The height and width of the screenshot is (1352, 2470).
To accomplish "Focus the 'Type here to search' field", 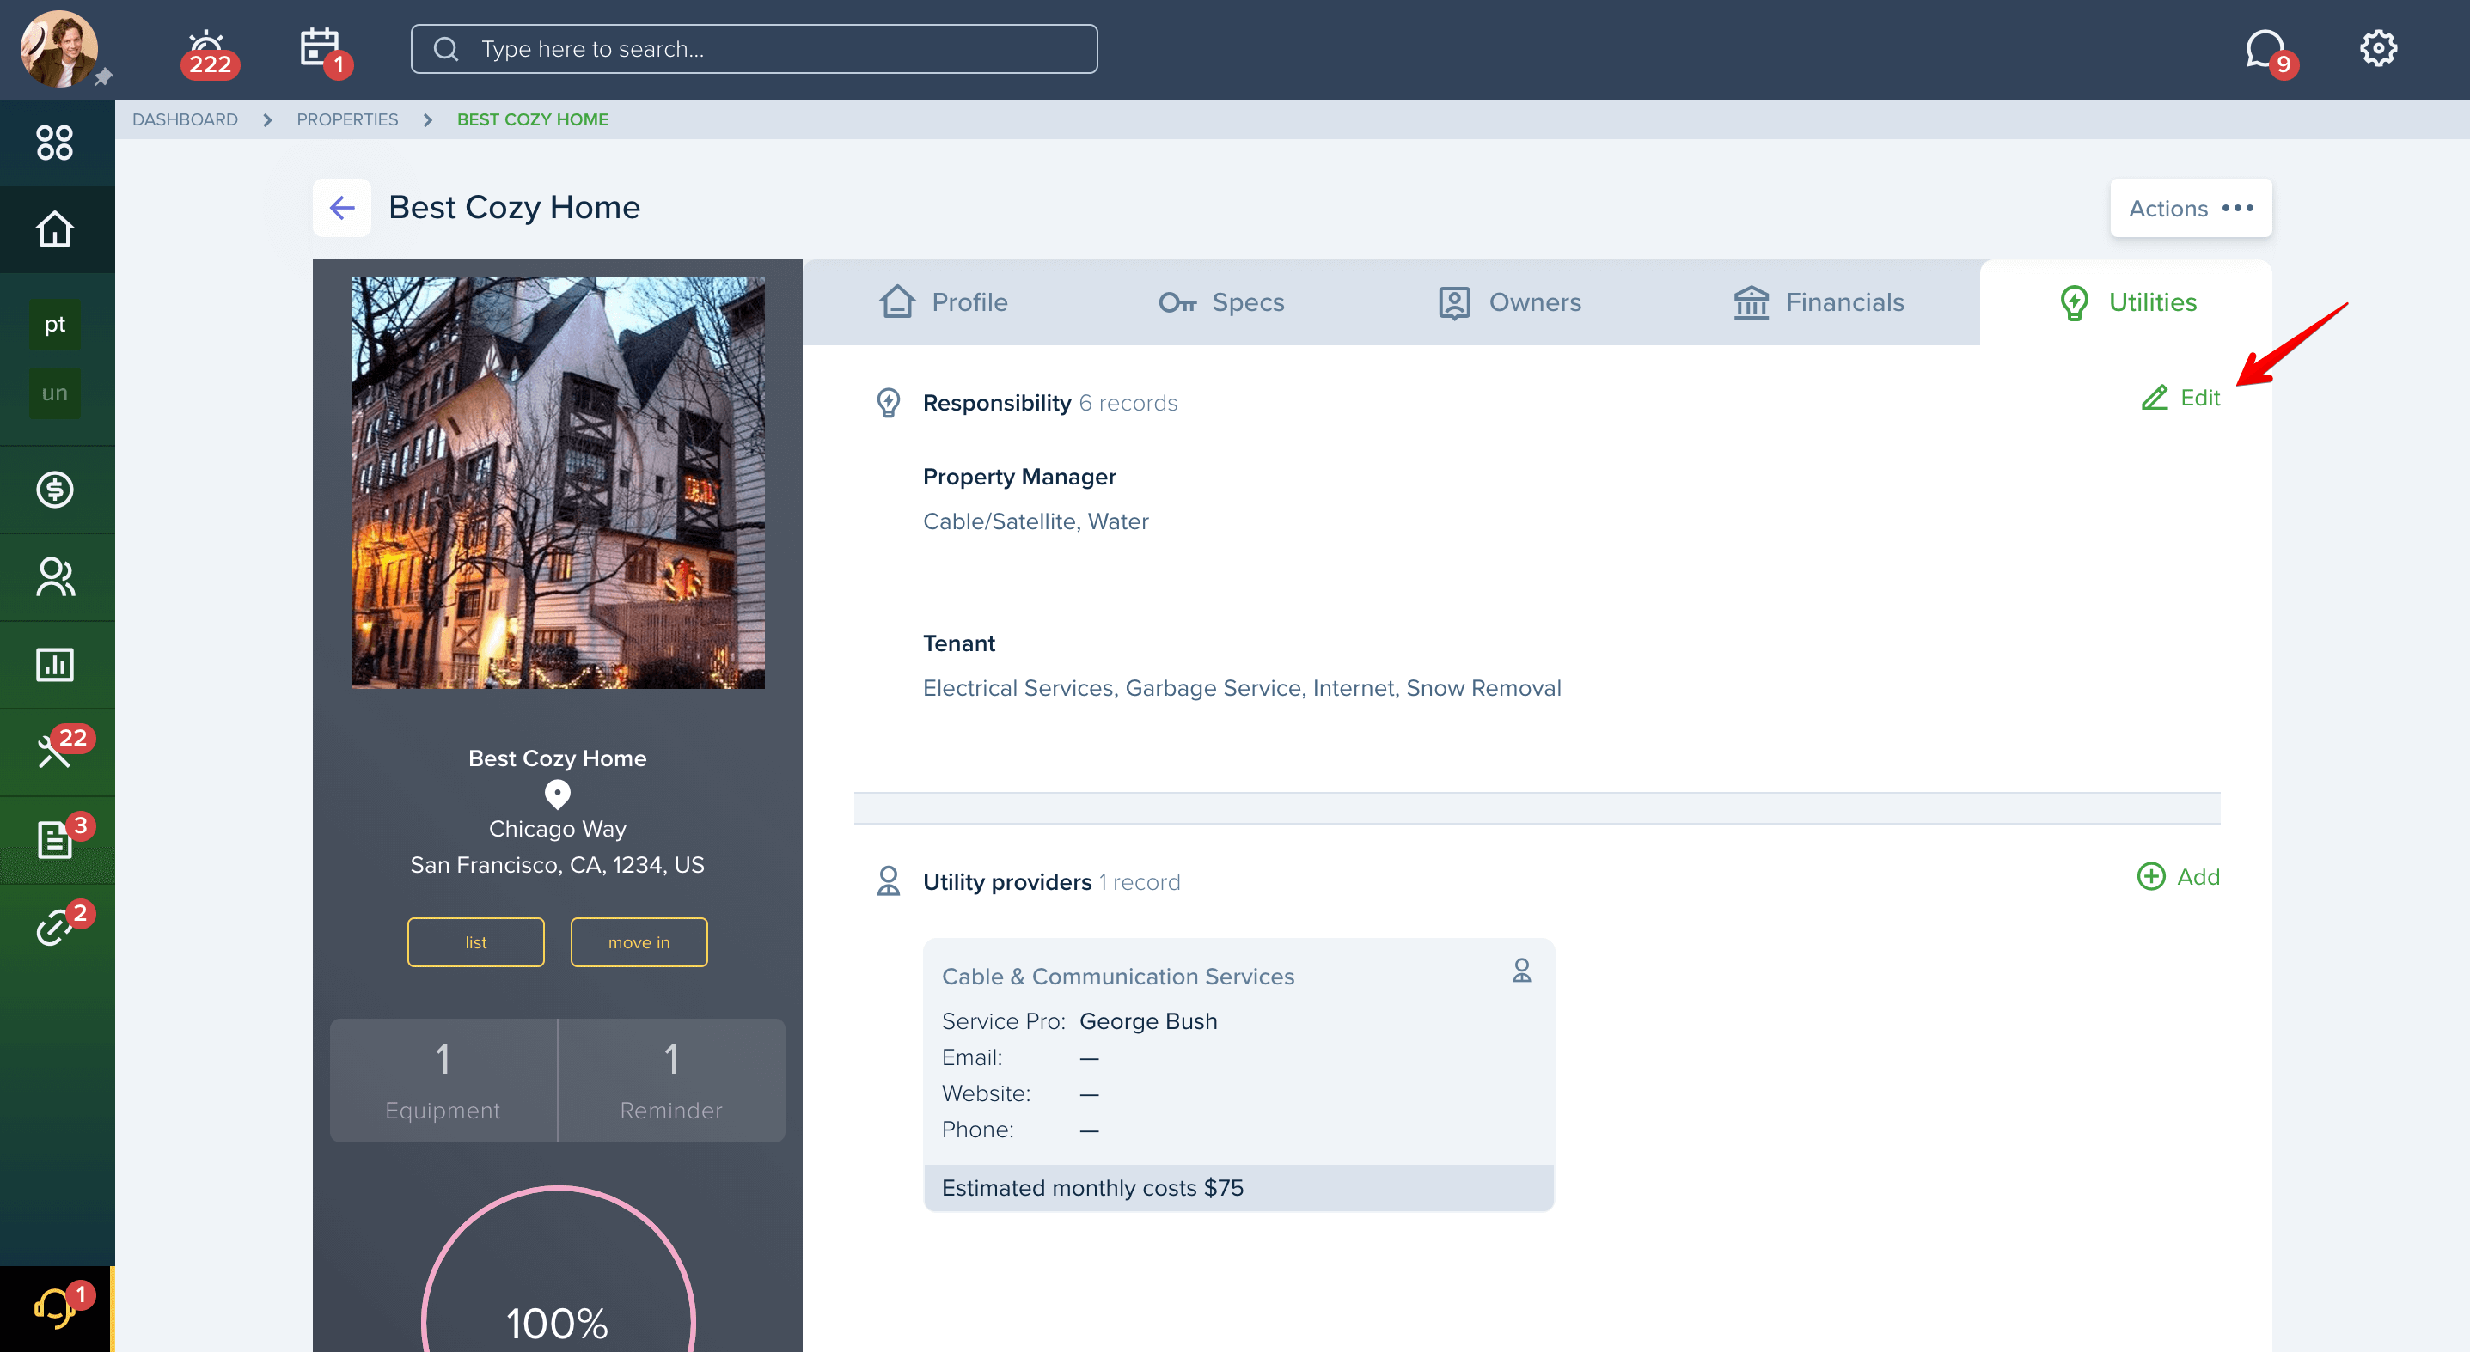I will tap(754, 49).
